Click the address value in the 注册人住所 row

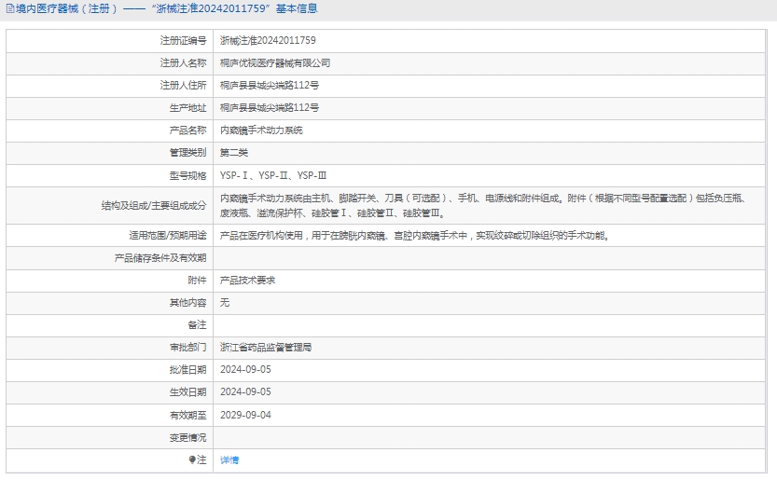[x=270, y=86]
